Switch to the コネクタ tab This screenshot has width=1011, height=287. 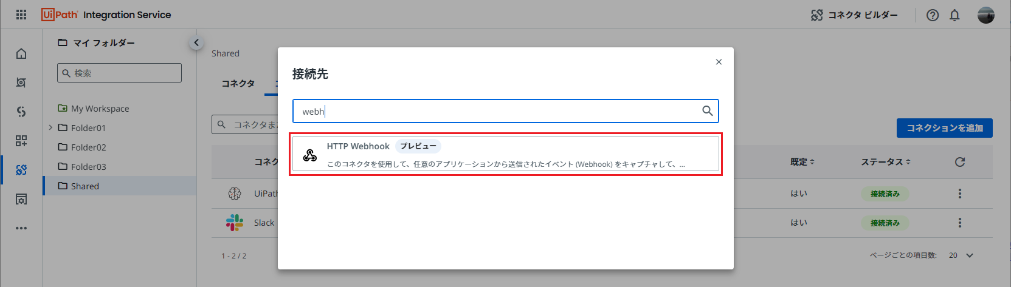238,83
